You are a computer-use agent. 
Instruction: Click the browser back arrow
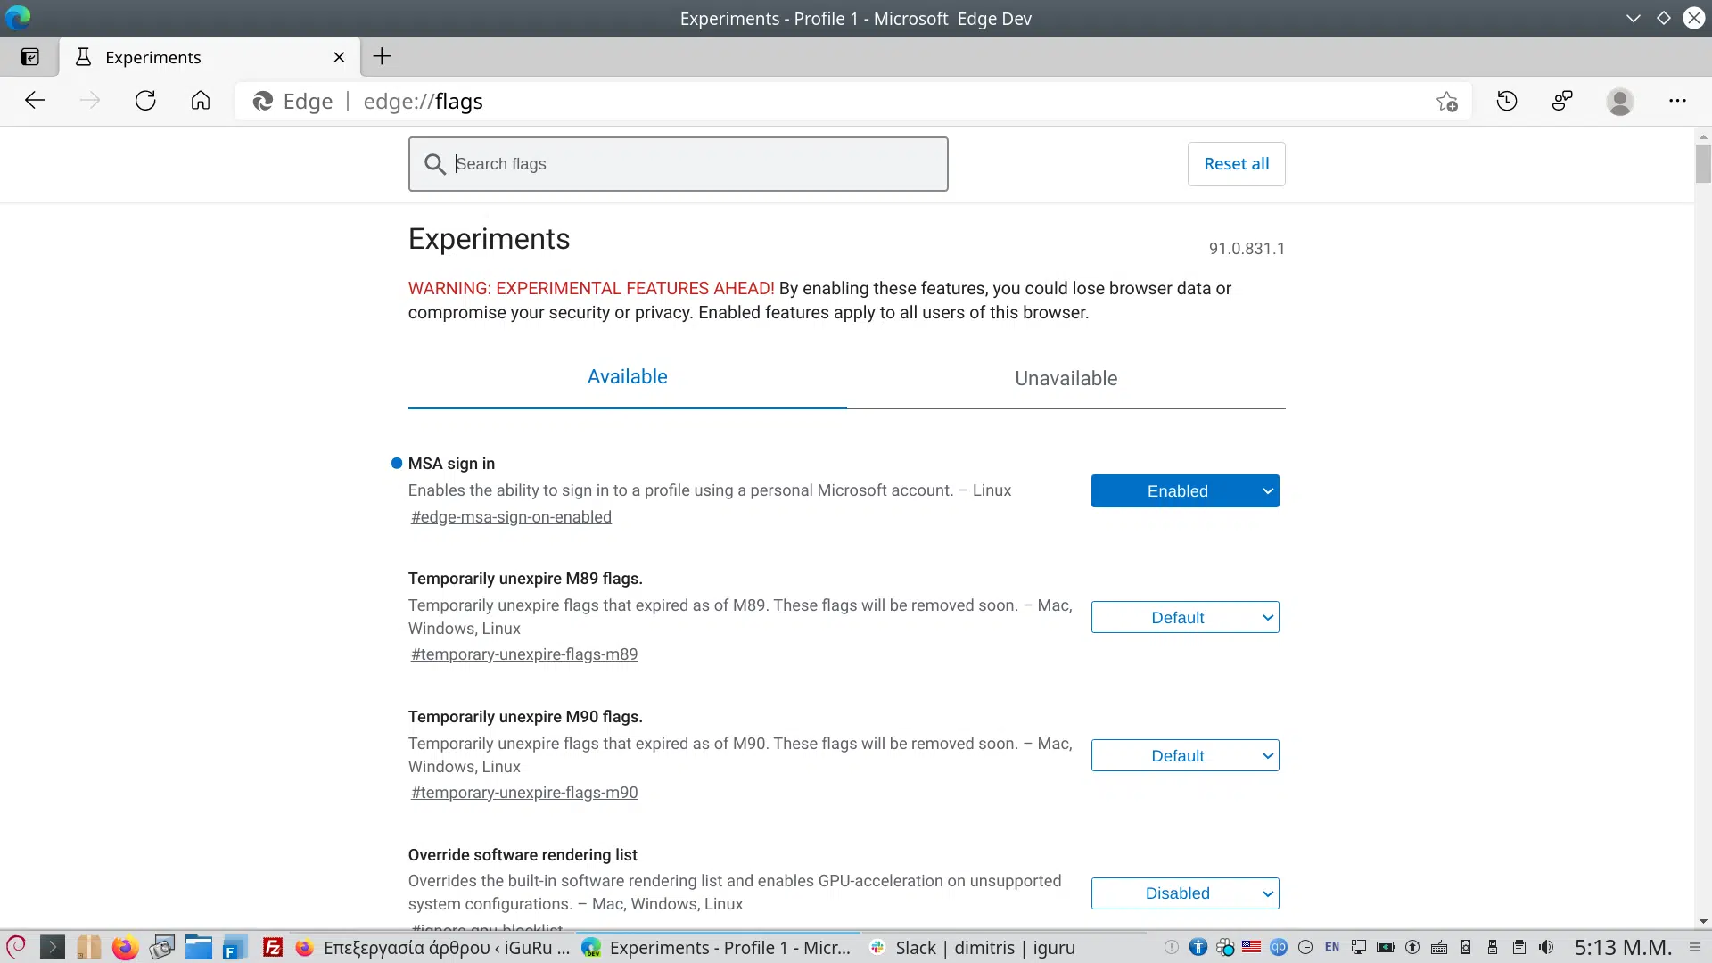coord(35,101)
